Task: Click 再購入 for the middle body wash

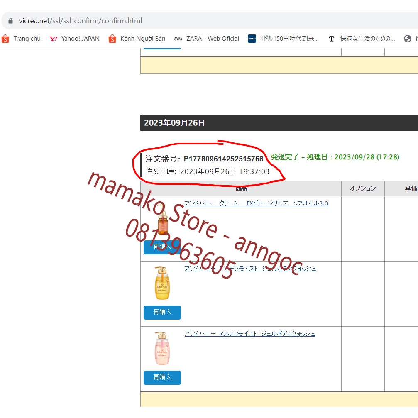Action: [162, 313]
